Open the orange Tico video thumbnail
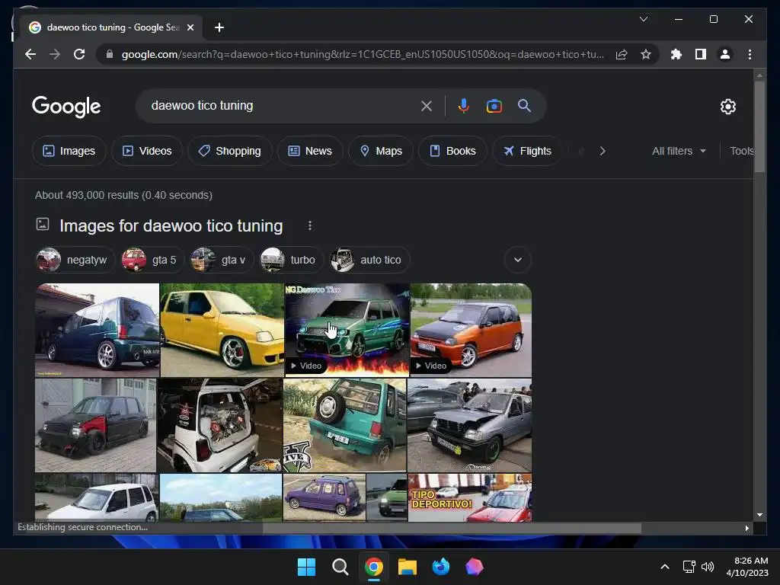The width and height of the screenshot is (780, 585). tap(471, 330)
